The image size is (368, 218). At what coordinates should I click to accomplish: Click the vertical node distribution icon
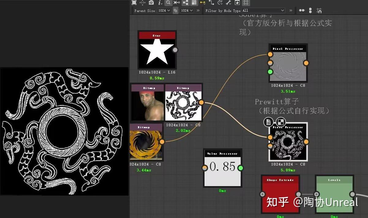(310, 10)
